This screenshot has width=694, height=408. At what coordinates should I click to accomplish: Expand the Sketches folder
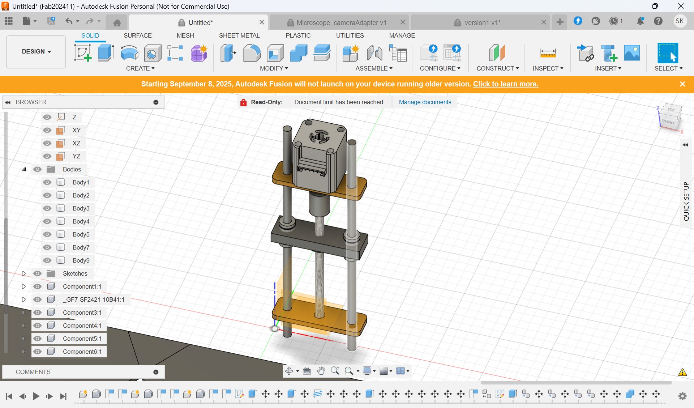click(24, 273)
